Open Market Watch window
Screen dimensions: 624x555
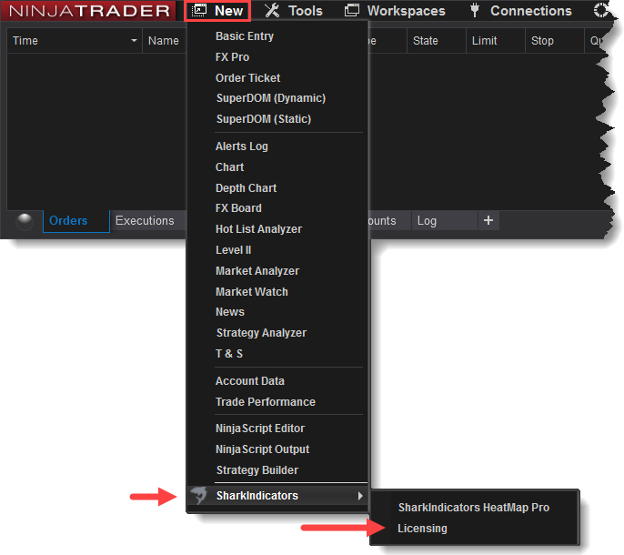click(252, 292)
